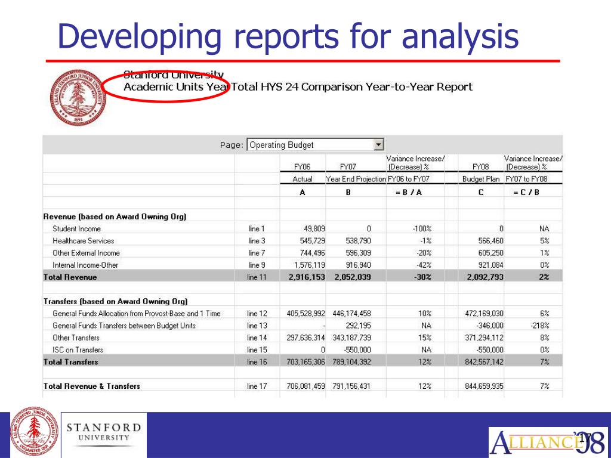Click the '= B / A' formula cell
The width and height of the screenshot is (611, 458).
pyautogui.click(x=409, y=193)
